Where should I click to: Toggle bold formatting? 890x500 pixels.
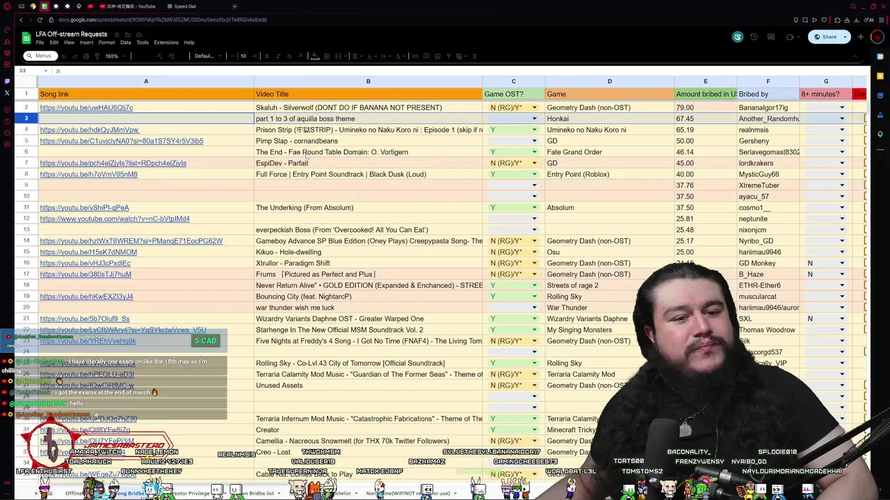point(267,56)
